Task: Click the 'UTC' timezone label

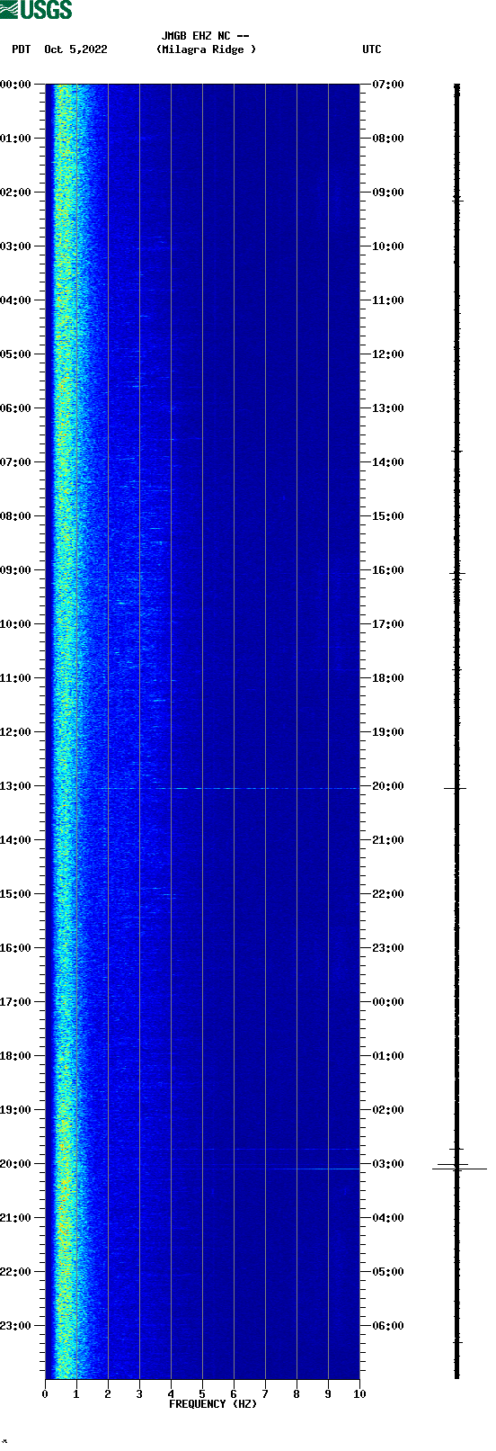Action: click(372, 49)
